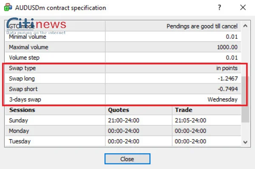Click the scrollbar down arrow
The width and height of the screenshot is (255, 169).
point(245,142)
